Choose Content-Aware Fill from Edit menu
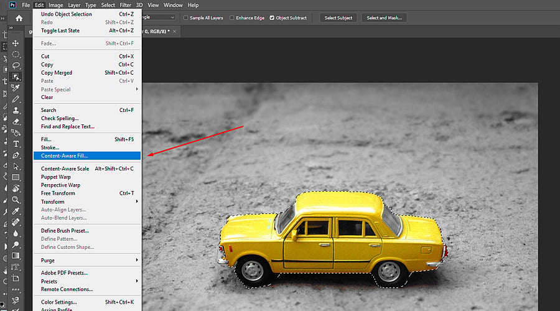Viewport: 560px width, 311px height. (x=87, y=155)
